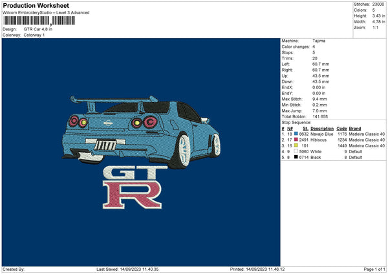Click the barcode under the worksheet title
Image resolution: width=388 pixels, height=274 pixels.
pyautogui.click(x=39, y=21)
